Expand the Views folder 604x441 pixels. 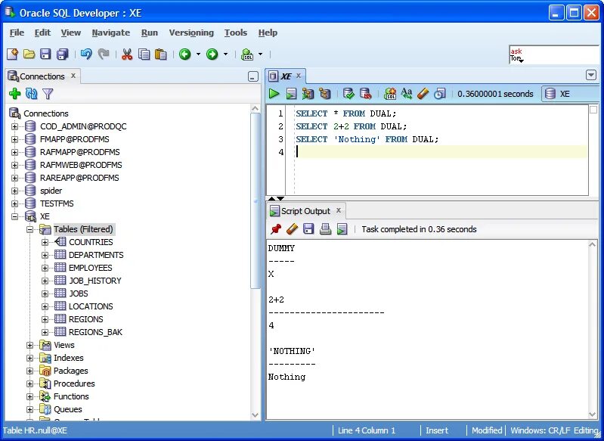29,346
